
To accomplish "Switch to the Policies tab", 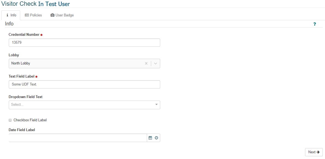I will (x=33, y=15).
